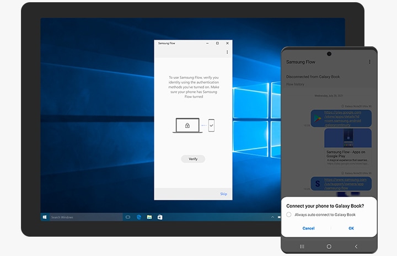This screenshot has height=256, width=397.
Task: Enable Always auto connect to Galaxy Book
Action: (289, 215)
